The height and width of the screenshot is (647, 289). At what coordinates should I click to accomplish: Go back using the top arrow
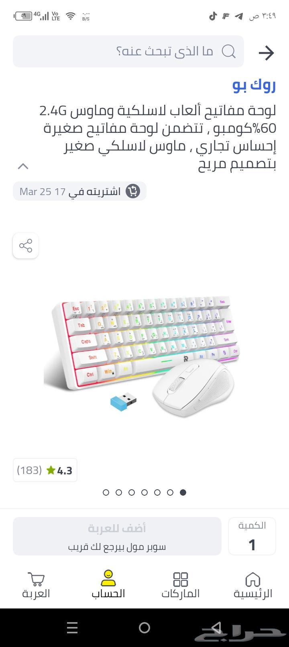[266, 53]
